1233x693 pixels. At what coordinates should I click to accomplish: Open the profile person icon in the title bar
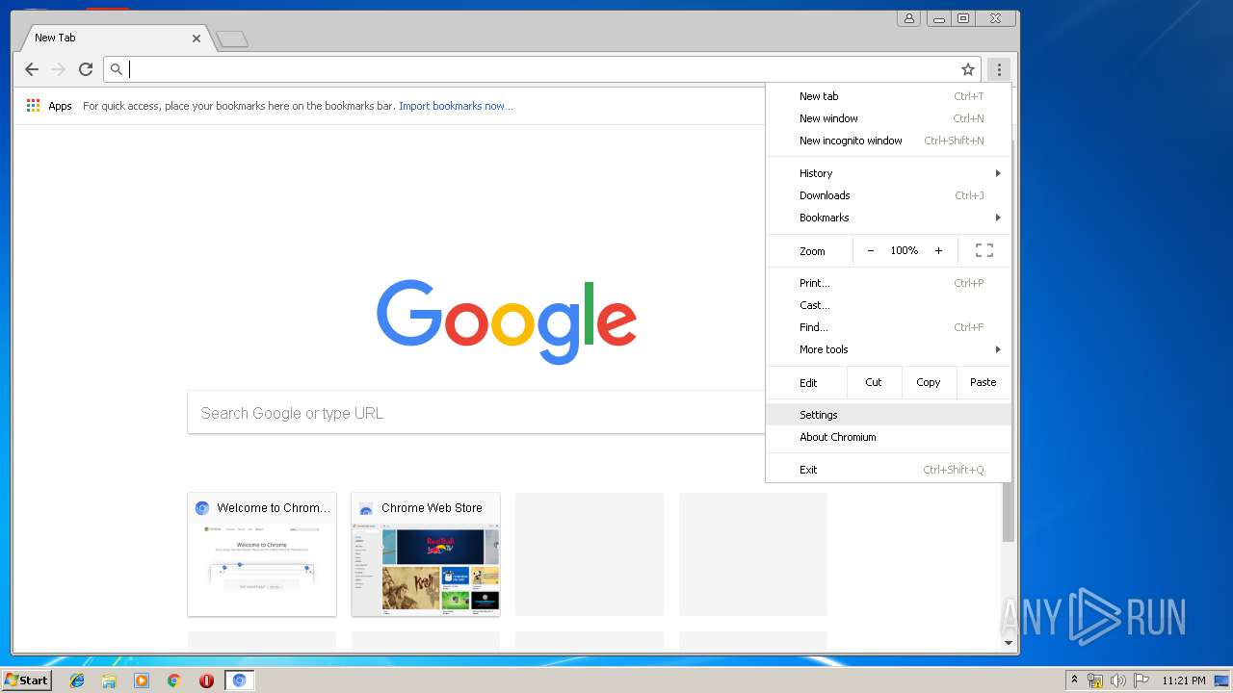click(908, 18)
